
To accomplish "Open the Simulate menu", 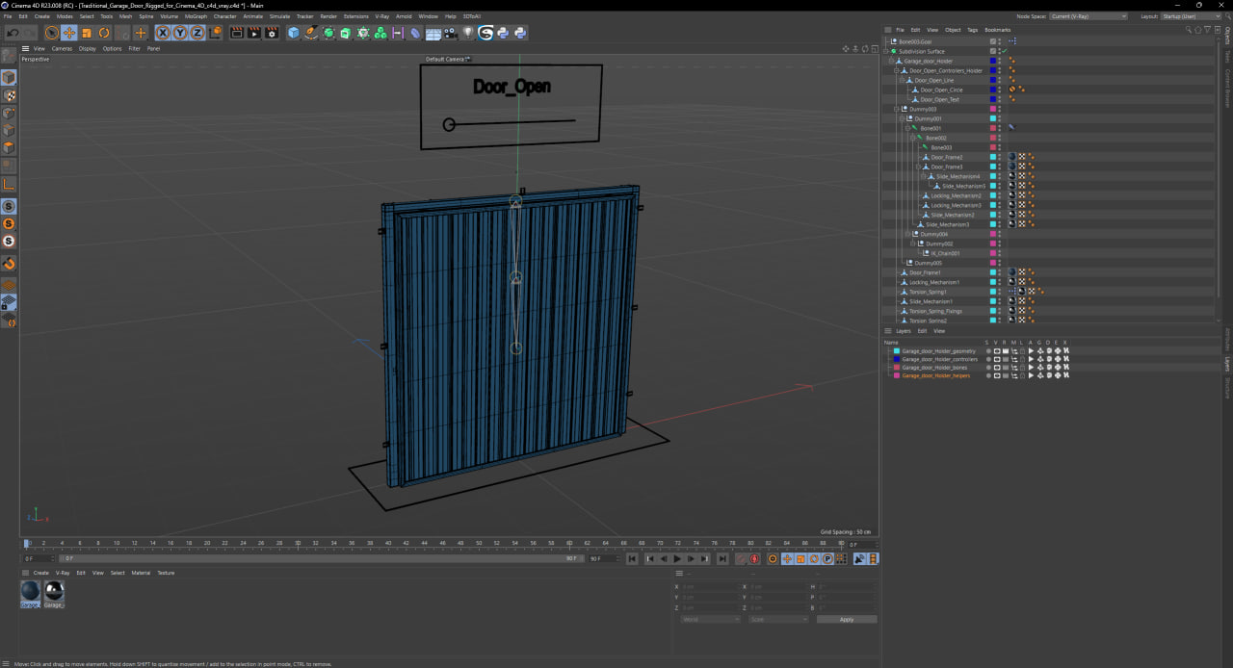I will click(x=279, y=16).
